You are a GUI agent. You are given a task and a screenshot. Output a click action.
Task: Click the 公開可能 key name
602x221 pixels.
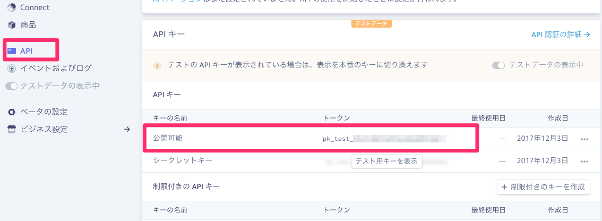[168, 138]
